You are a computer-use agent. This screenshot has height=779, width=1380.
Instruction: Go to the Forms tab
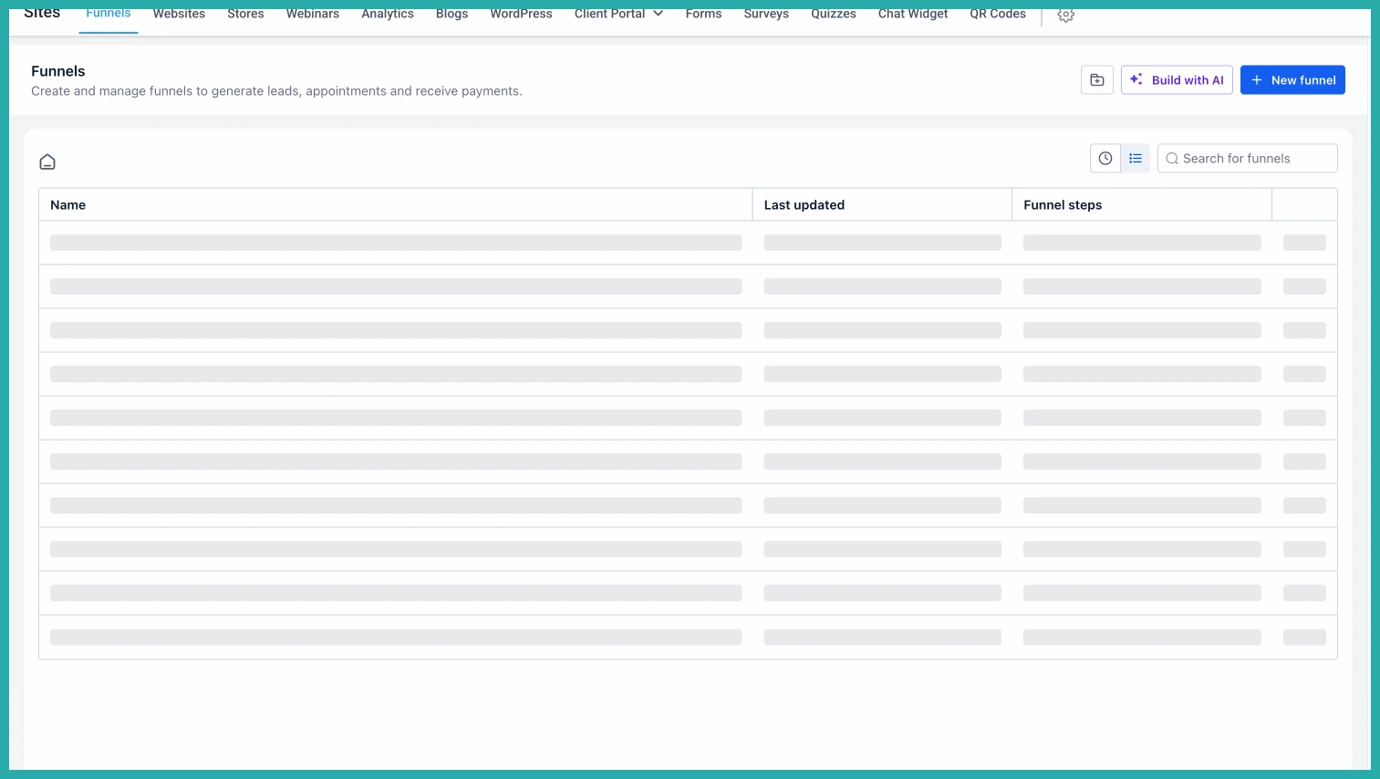pos(704,14)
